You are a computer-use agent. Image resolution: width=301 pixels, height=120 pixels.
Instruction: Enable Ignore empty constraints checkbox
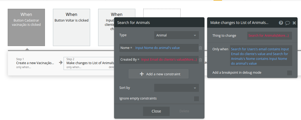tap(197, 99)
